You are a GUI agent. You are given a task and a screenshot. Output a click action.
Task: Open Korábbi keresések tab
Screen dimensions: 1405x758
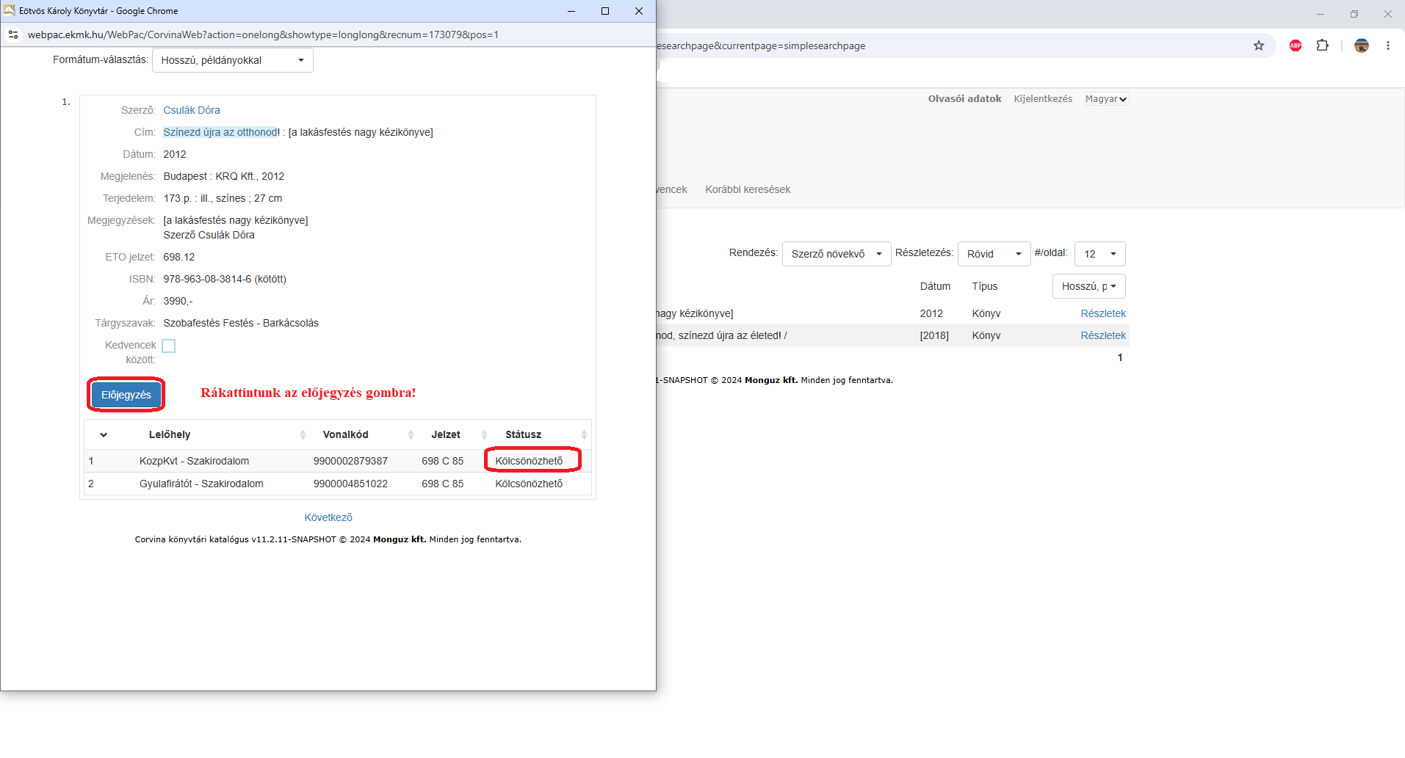748,189
